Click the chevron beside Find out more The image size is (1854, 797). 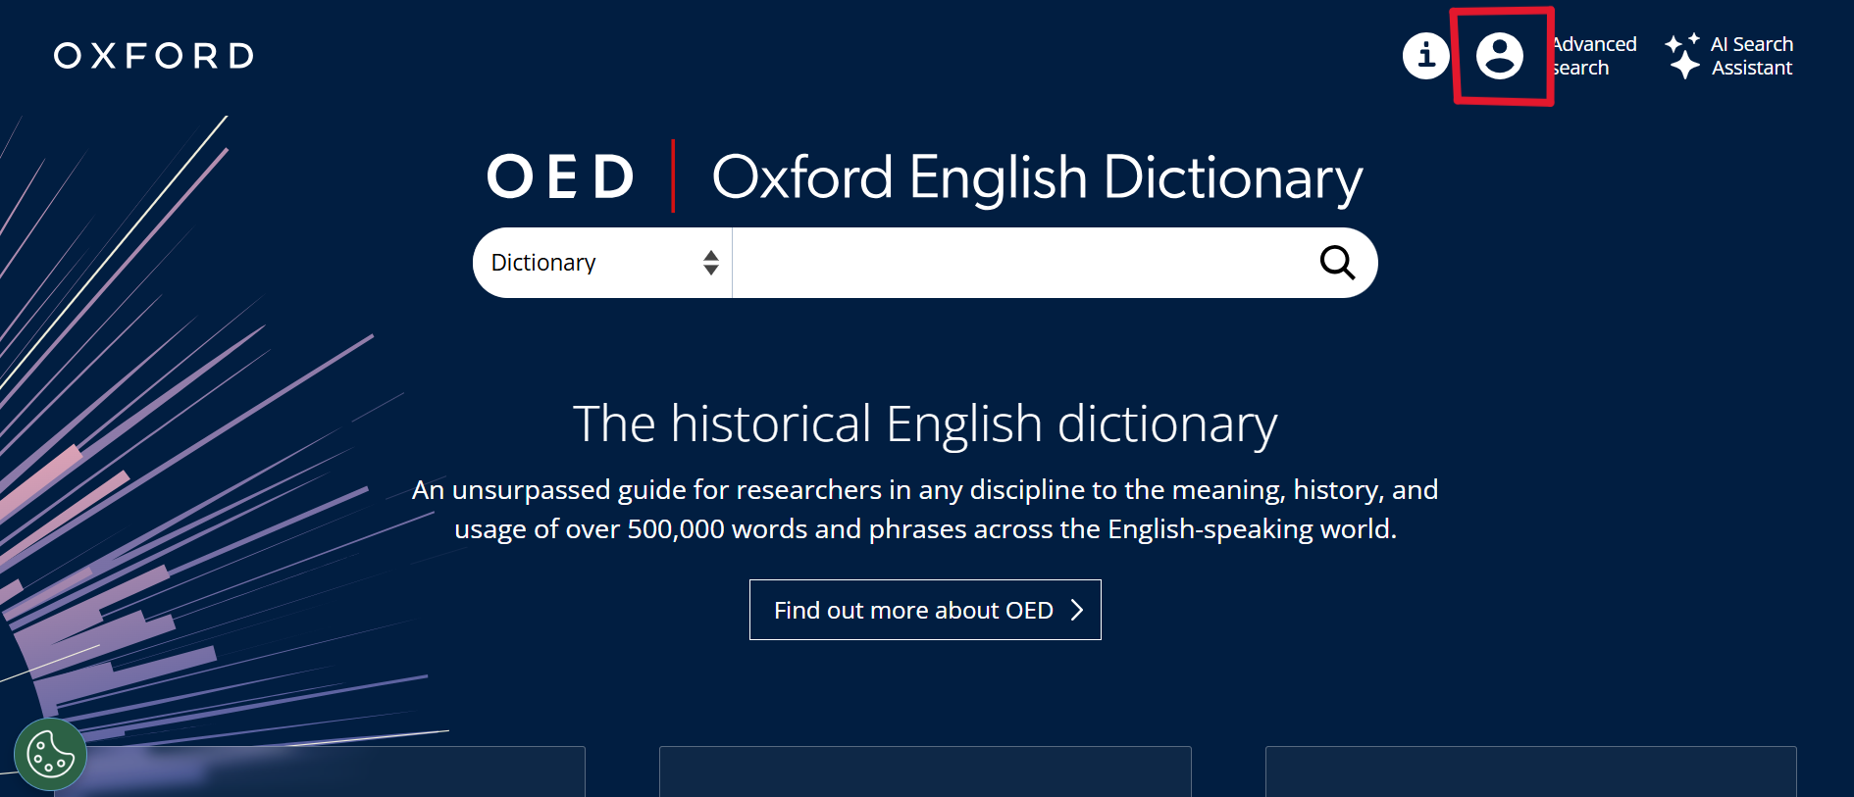tap(1077, 610)
